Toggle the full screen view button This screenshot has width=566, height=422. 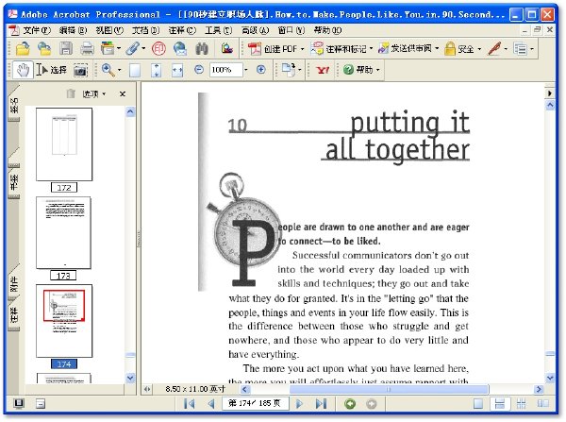tap(19, 403)
